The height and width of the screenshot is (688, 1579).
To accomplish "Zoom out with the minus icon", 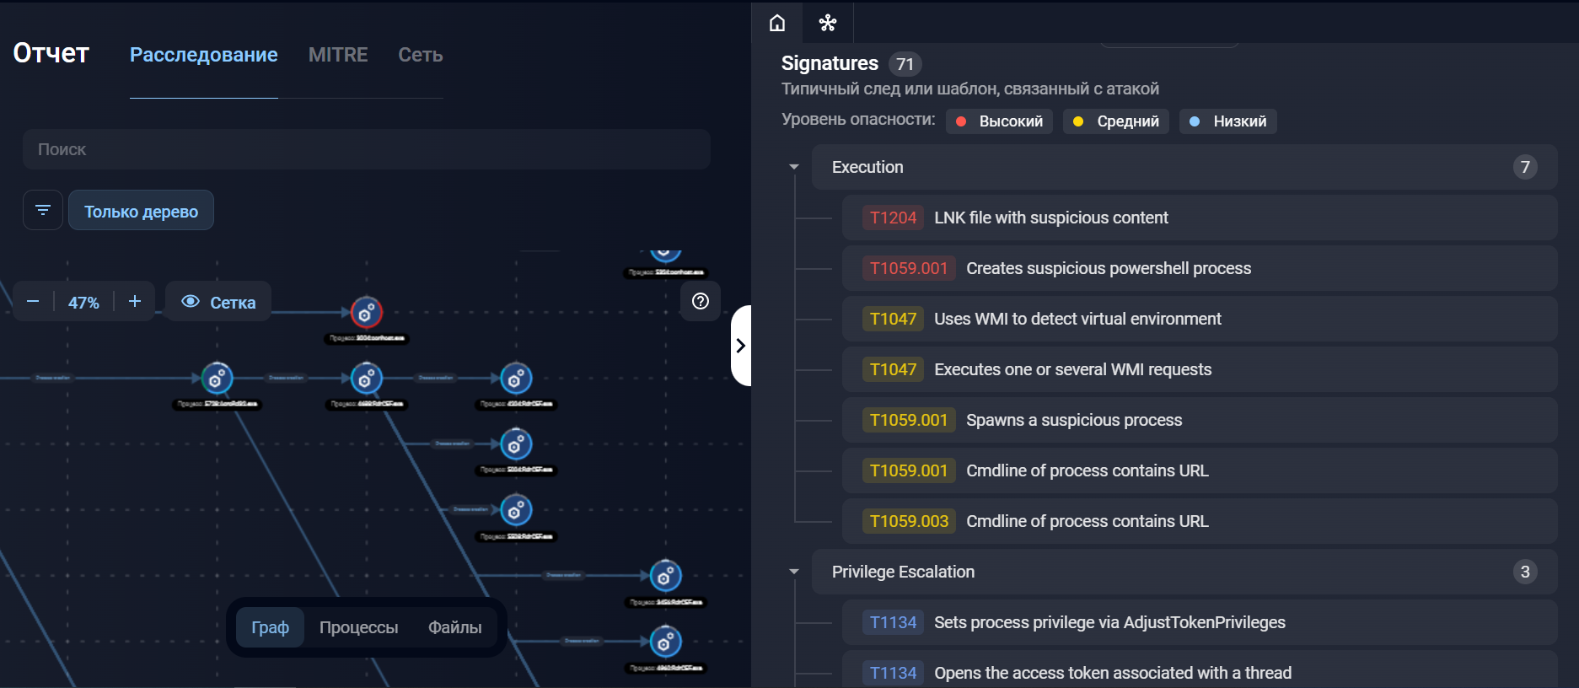I will tap(33, 302).
